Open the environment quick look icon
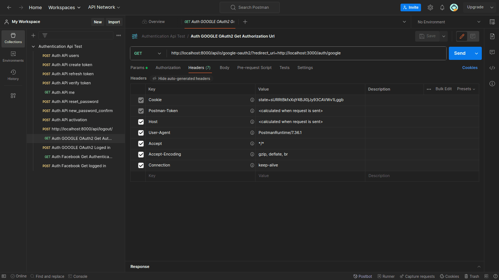This screenshot has width=499, height=280. coord(492,22)
